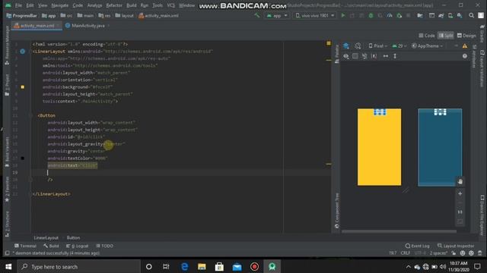Open the File menu
Viewport: 487px width, 273px height.
coord(18,5)
